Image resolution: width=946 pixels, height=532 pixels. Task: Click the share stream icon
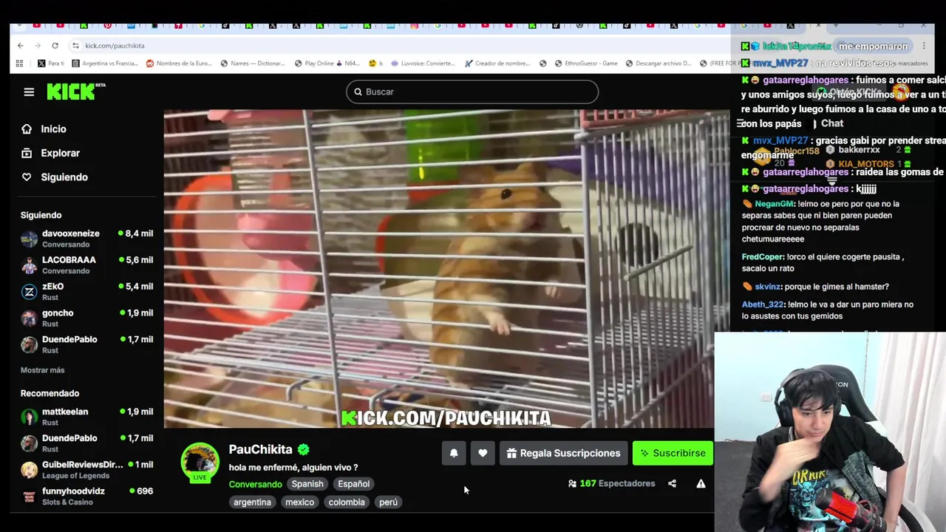672,483
